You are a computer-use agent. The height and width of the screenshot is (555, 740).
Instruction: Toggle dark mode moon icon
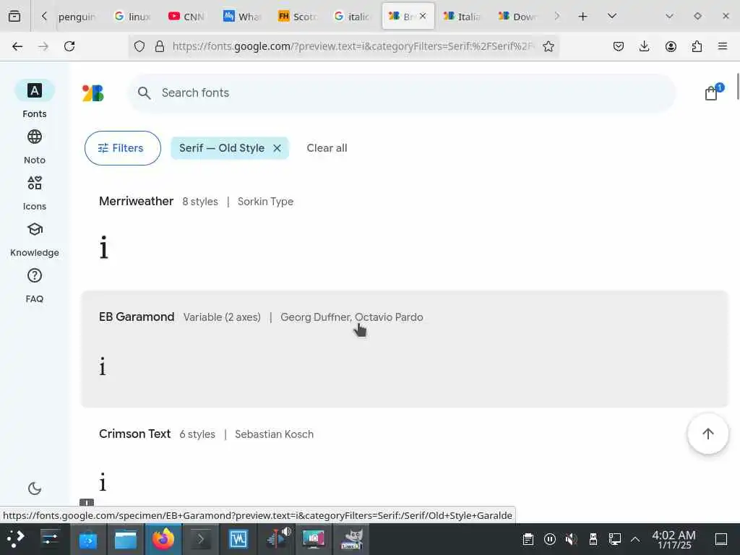click(35, 489)
